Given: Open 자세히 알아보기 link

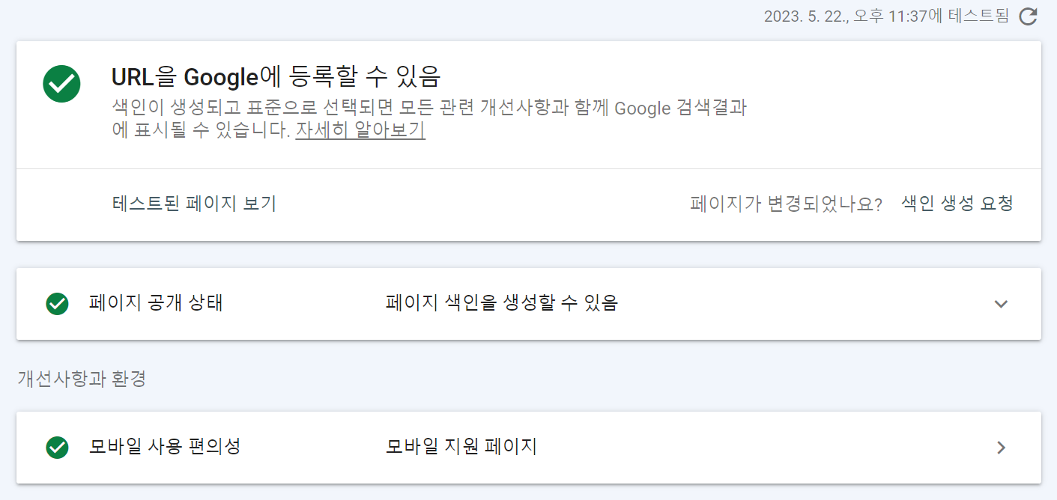Looking at the screenshot, I should 360,129.
